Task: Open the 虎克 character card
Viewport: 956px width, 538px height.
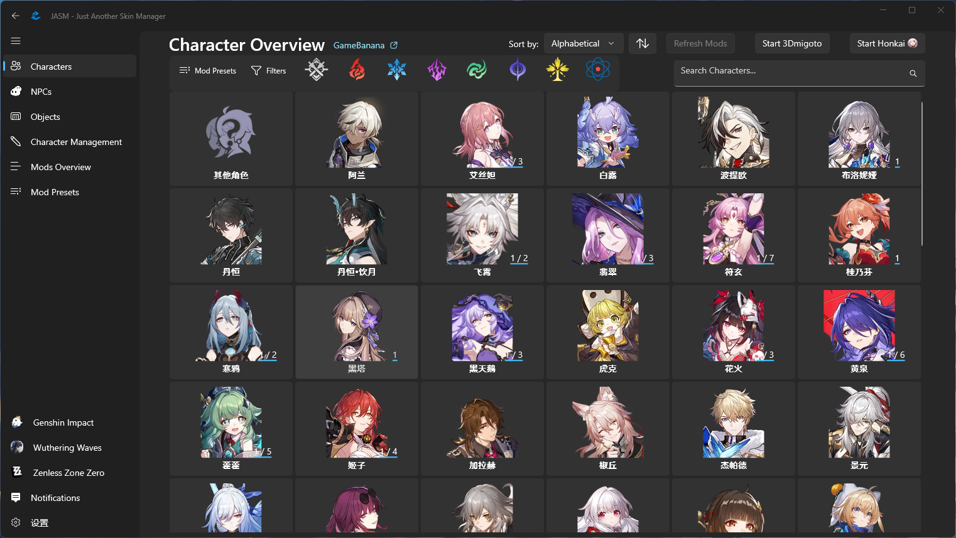Action: [x=608, y=332]
